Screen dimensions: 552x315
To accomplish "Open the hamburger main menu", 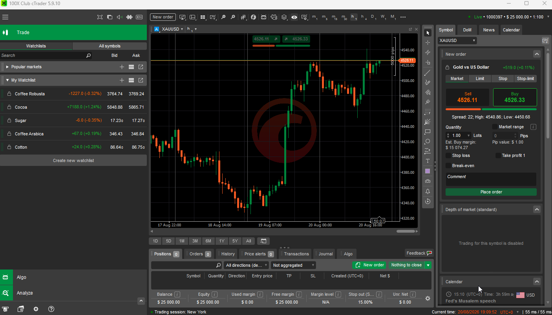I will point(5,17).
